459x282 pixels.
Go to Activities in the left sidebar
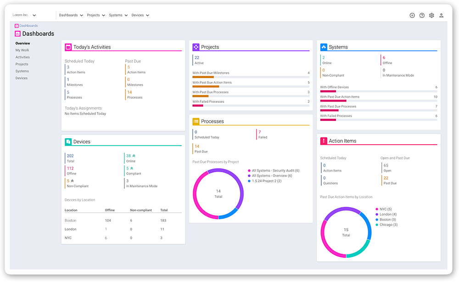coord(22,57)
